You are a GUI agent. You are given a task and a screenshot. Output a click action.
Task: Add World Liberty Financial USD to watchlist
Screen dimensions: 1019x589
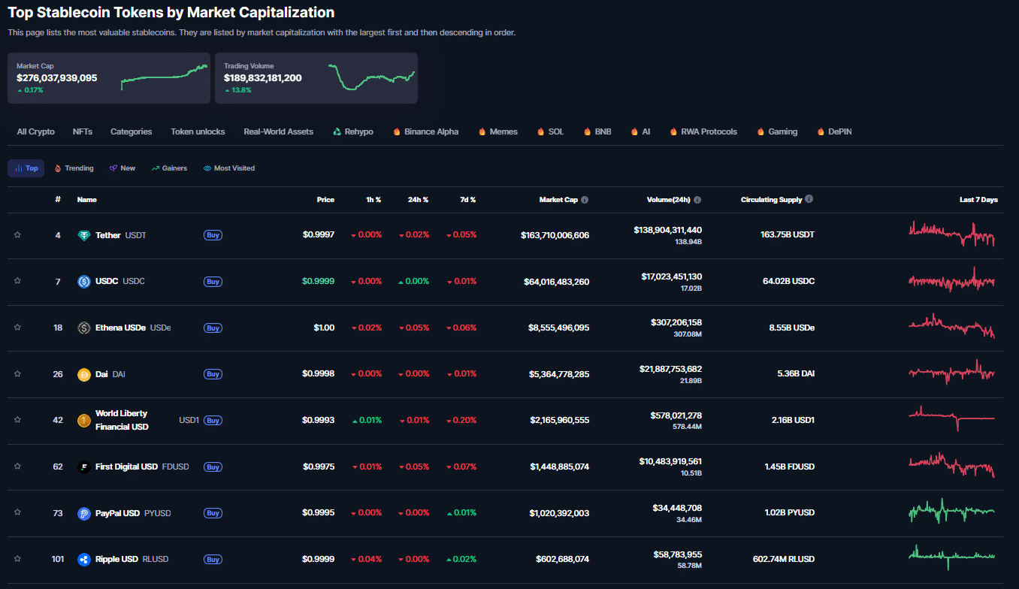[17, 420]
